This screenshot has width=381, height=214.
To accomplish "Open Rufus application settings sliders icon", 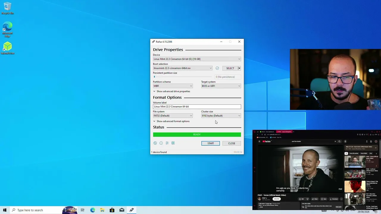I will click(167, 143).
